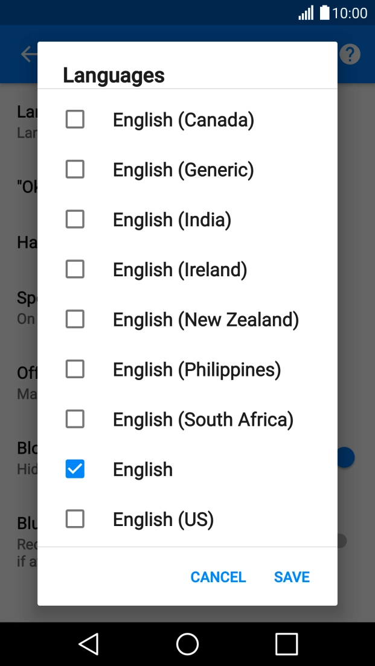
Task: Select English (Generic) as a language
Action: (x=75, y=170)
